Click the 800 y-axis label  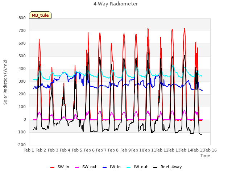coord(22,18)
